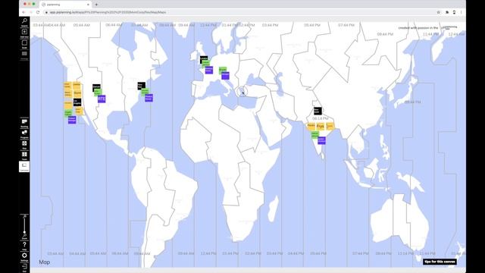
Task: Select the green card beneath the New York card
Action: (x=145, y=92)
